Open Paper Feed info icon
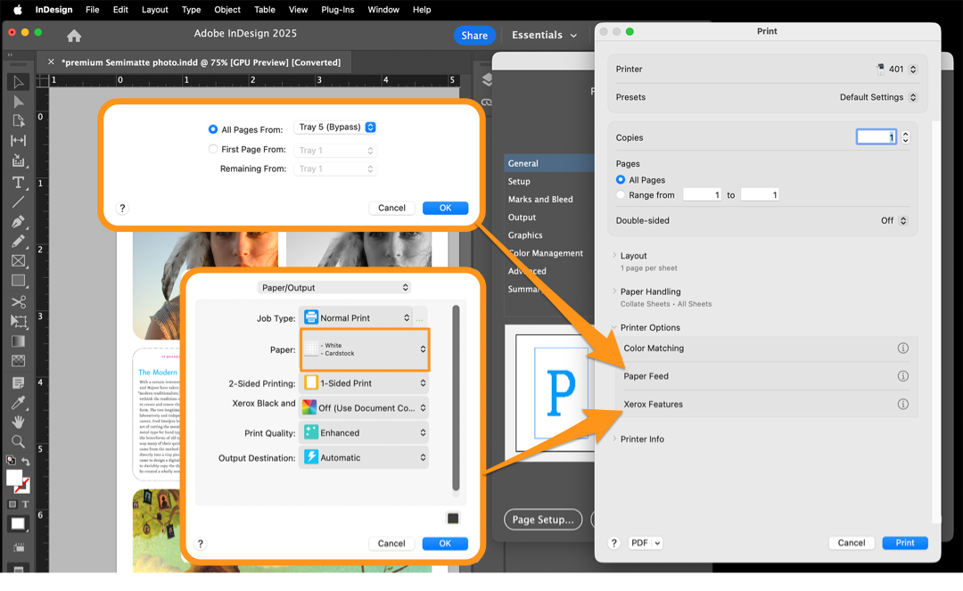Viewport: 963px width, 591px height. [x=902, y=376]
